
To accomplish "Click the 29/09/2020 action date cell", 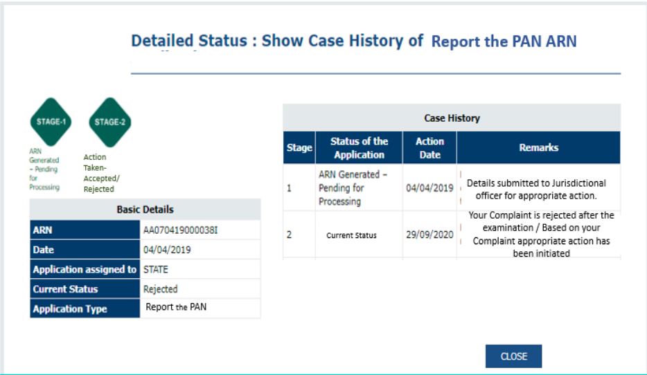I will click(429, 235).
